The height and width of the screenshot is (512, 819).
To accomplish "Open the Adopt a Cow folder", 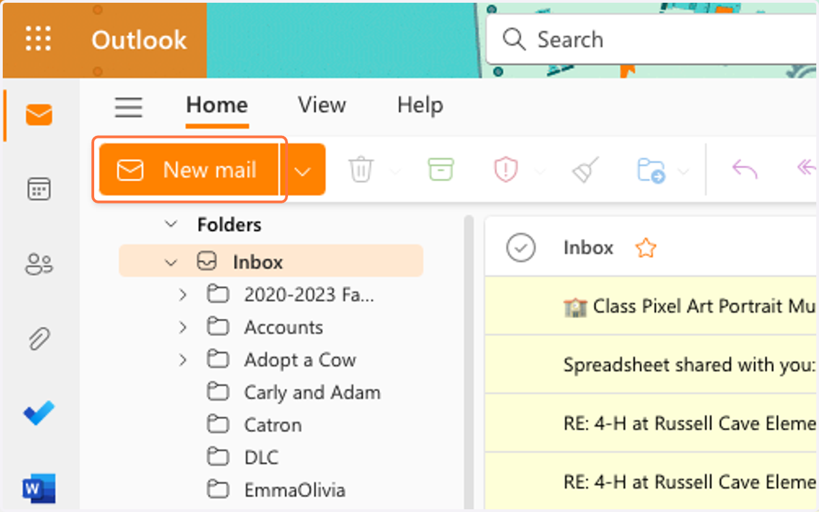I will click(x=300, y=360).
